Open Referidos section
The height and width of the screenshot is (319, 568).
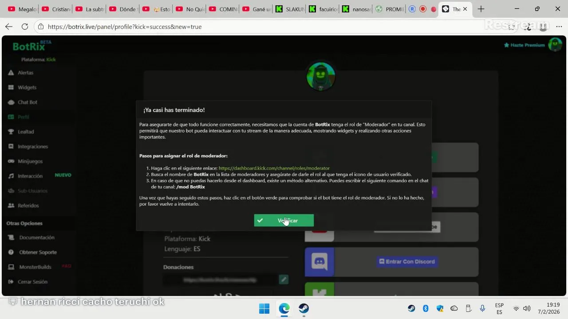pyautogui.click(x=28, y=206)
